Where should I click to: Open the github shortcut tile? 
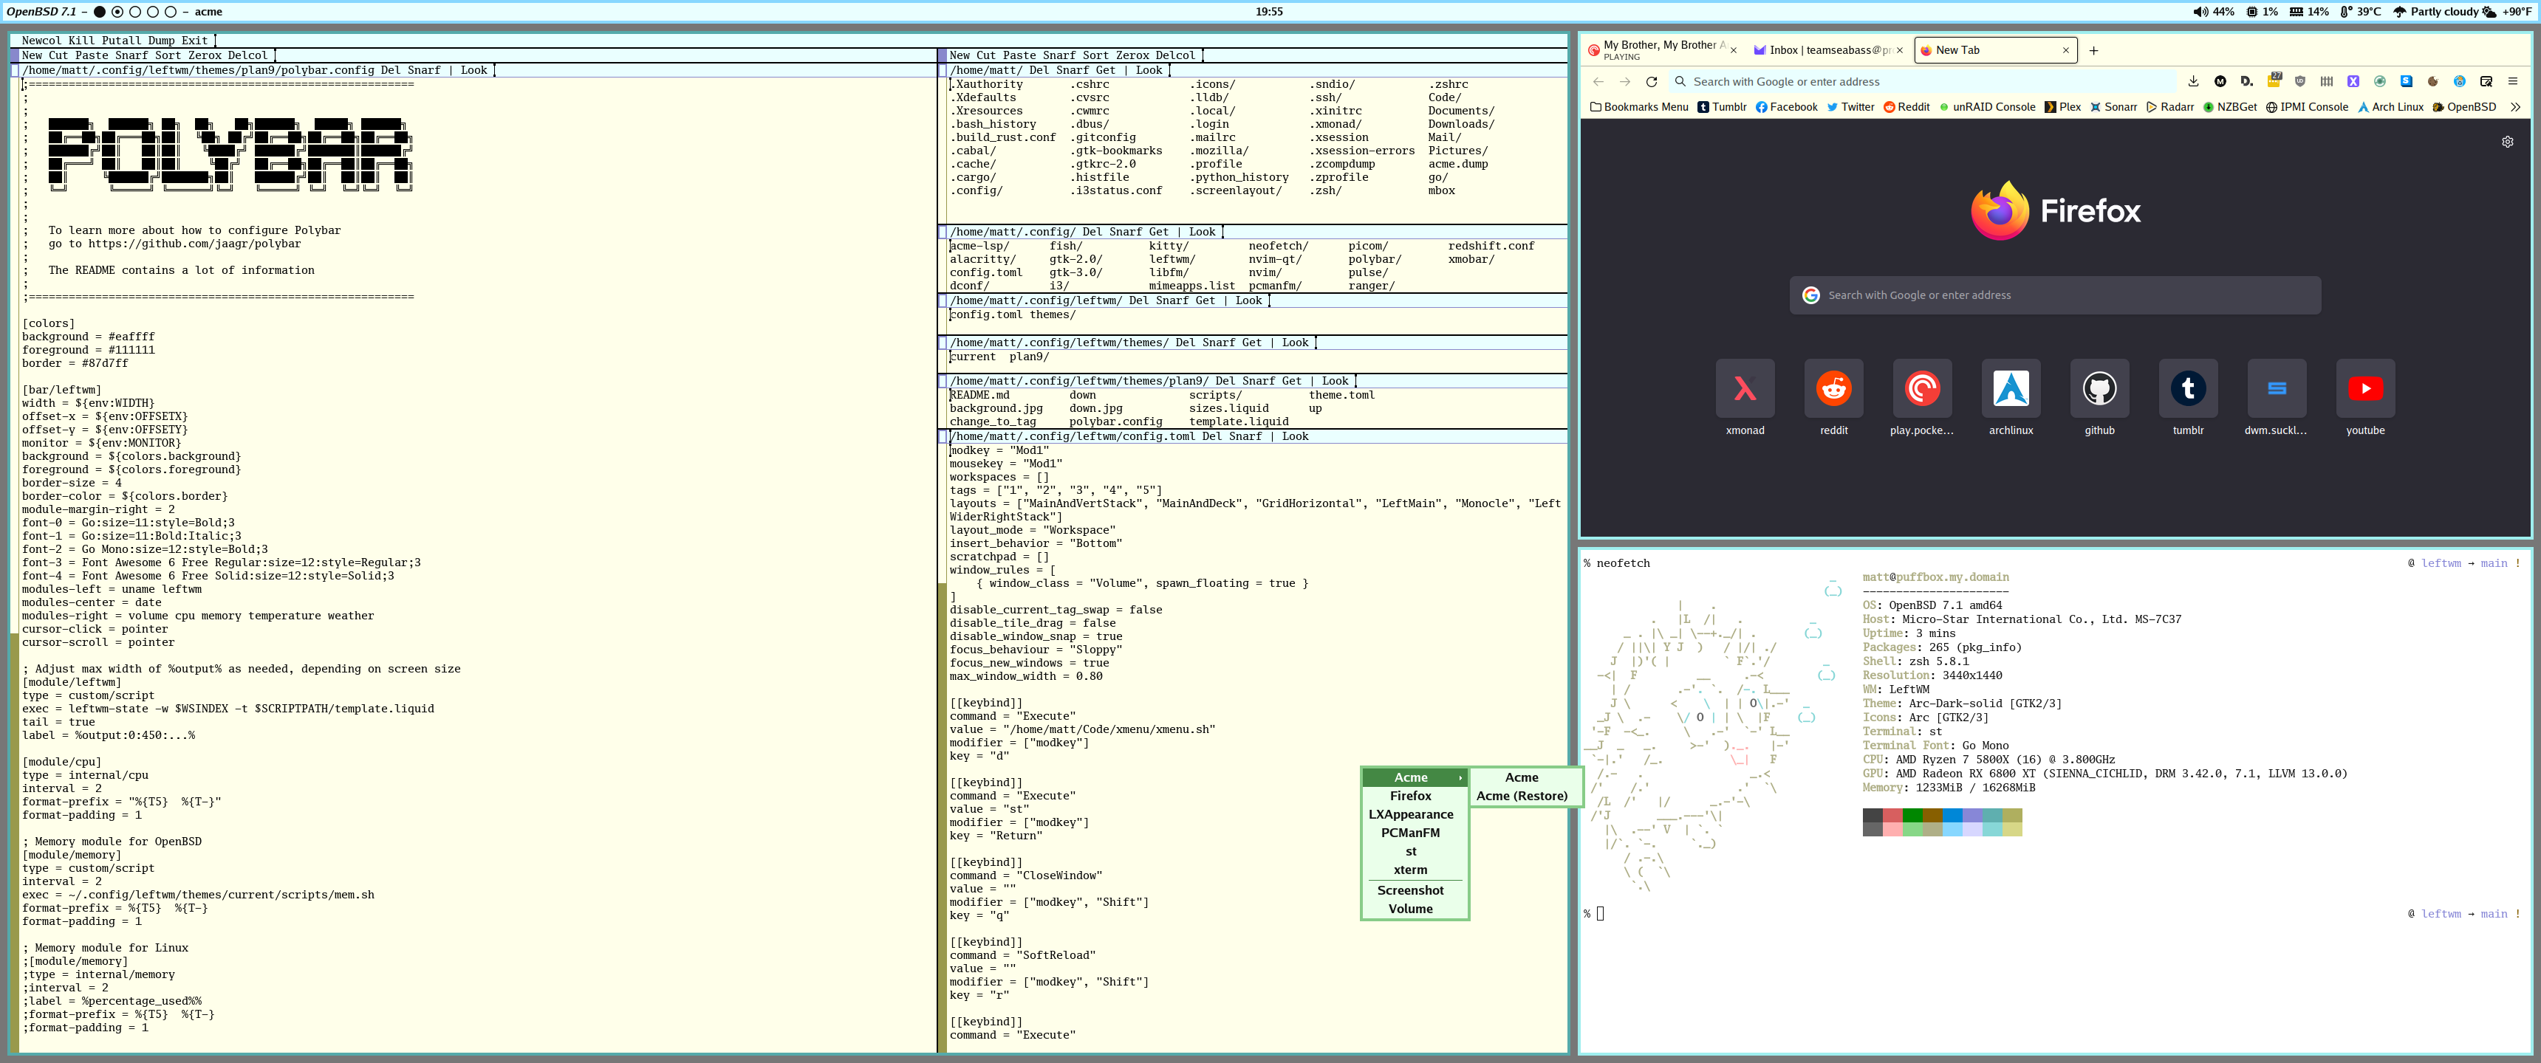[x=2099, y=388]
